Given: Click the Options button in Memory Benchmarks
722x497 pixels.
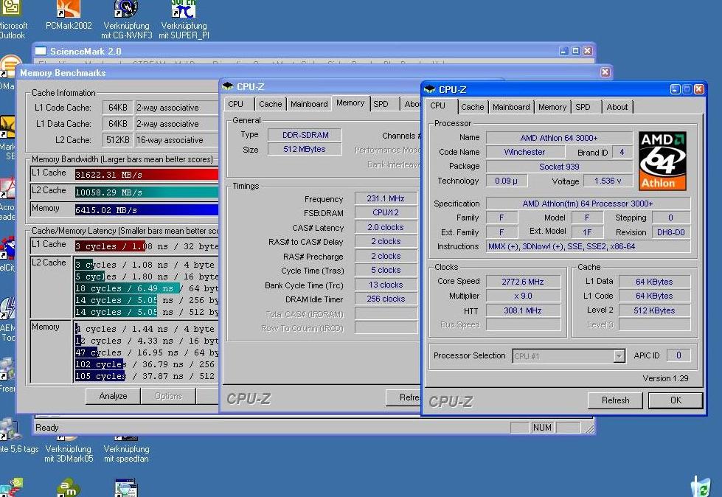Looking at the screenshot, I should (x=169, y=396).
